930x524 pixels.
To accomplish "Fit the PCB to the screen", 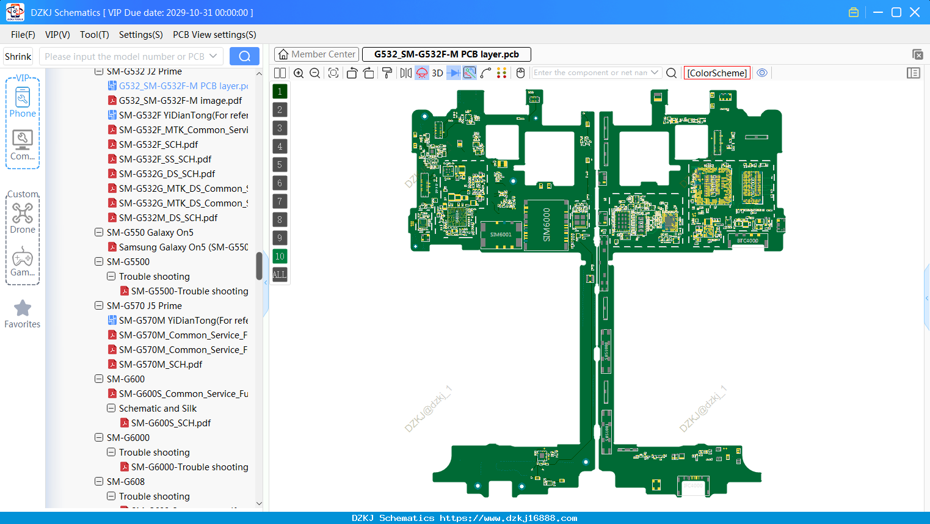I will (333, 73).
